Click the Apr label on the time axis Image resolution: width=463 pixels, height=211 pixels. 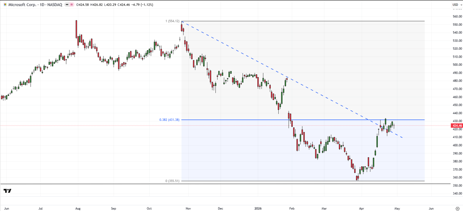pyautogui.click(x=362, y=208)
